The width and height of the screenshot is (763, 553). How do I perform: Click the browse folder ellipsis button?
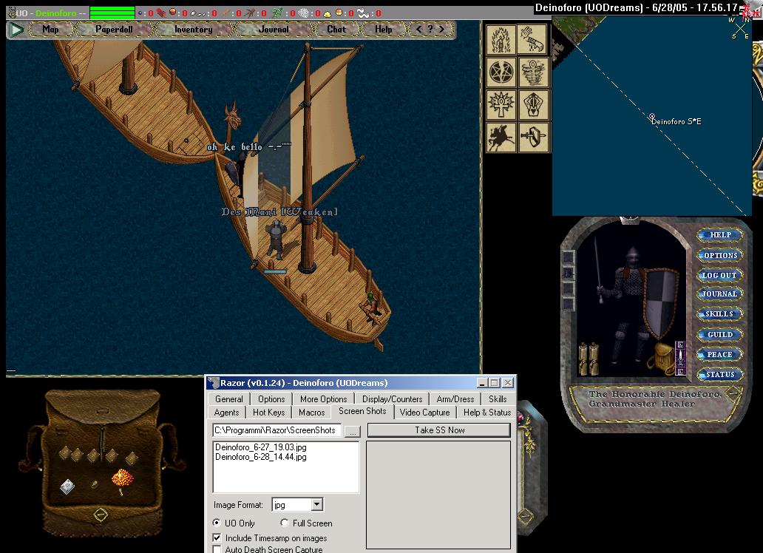(353, 430)
